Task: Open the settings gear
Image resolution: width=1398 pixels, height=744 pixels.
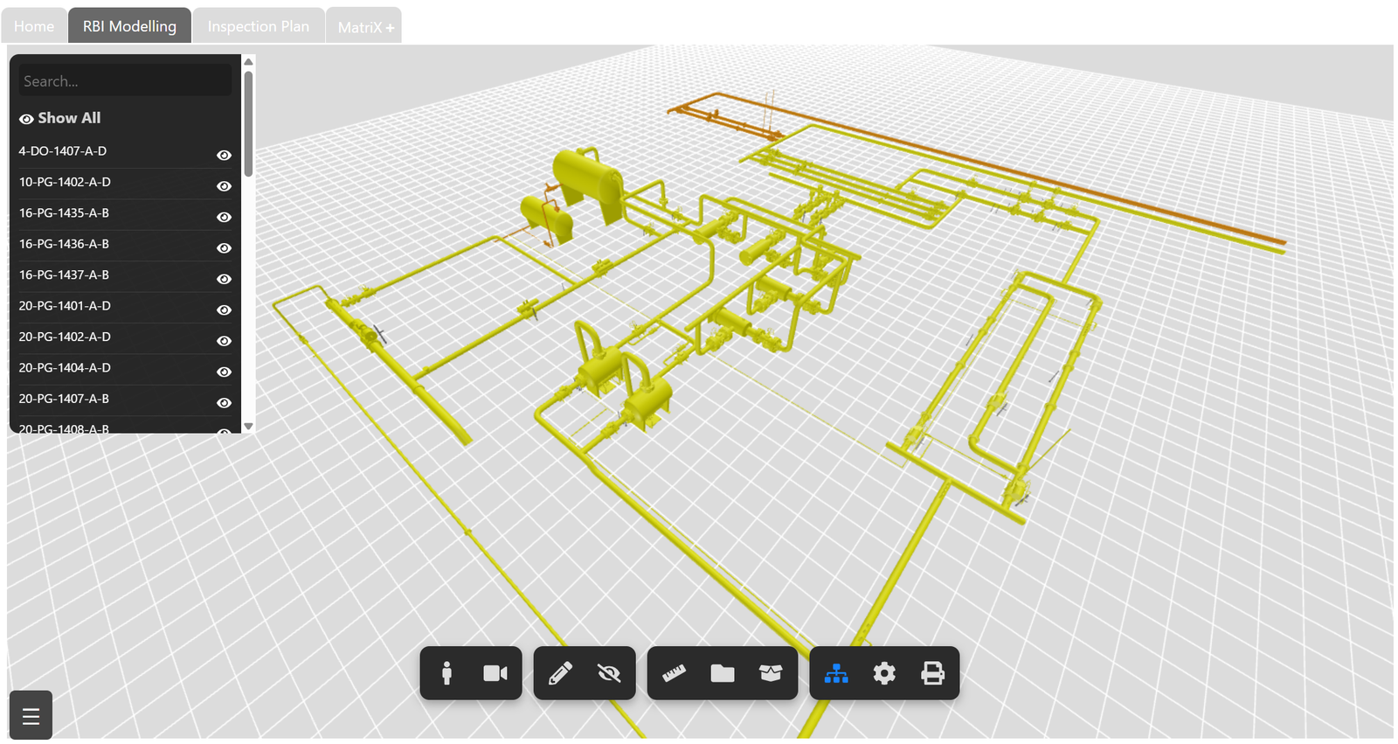Action: coord(884,673)
